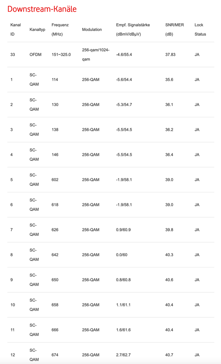Image resolution: width=221 pixels, height=364 pixels.
Task: Select the 151~325.0 frequency cell
Action: [61, 55]
